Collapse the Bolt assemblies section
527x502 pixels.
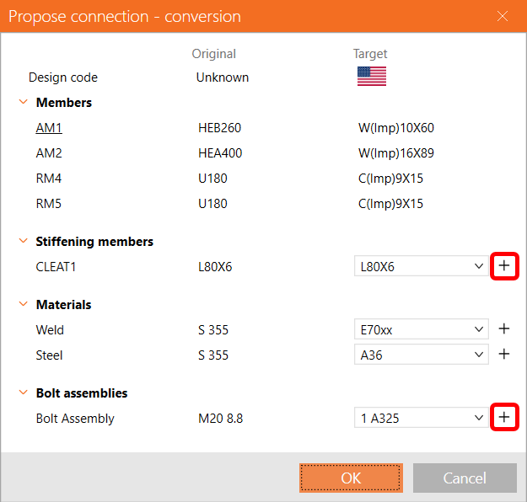(23, 393)
